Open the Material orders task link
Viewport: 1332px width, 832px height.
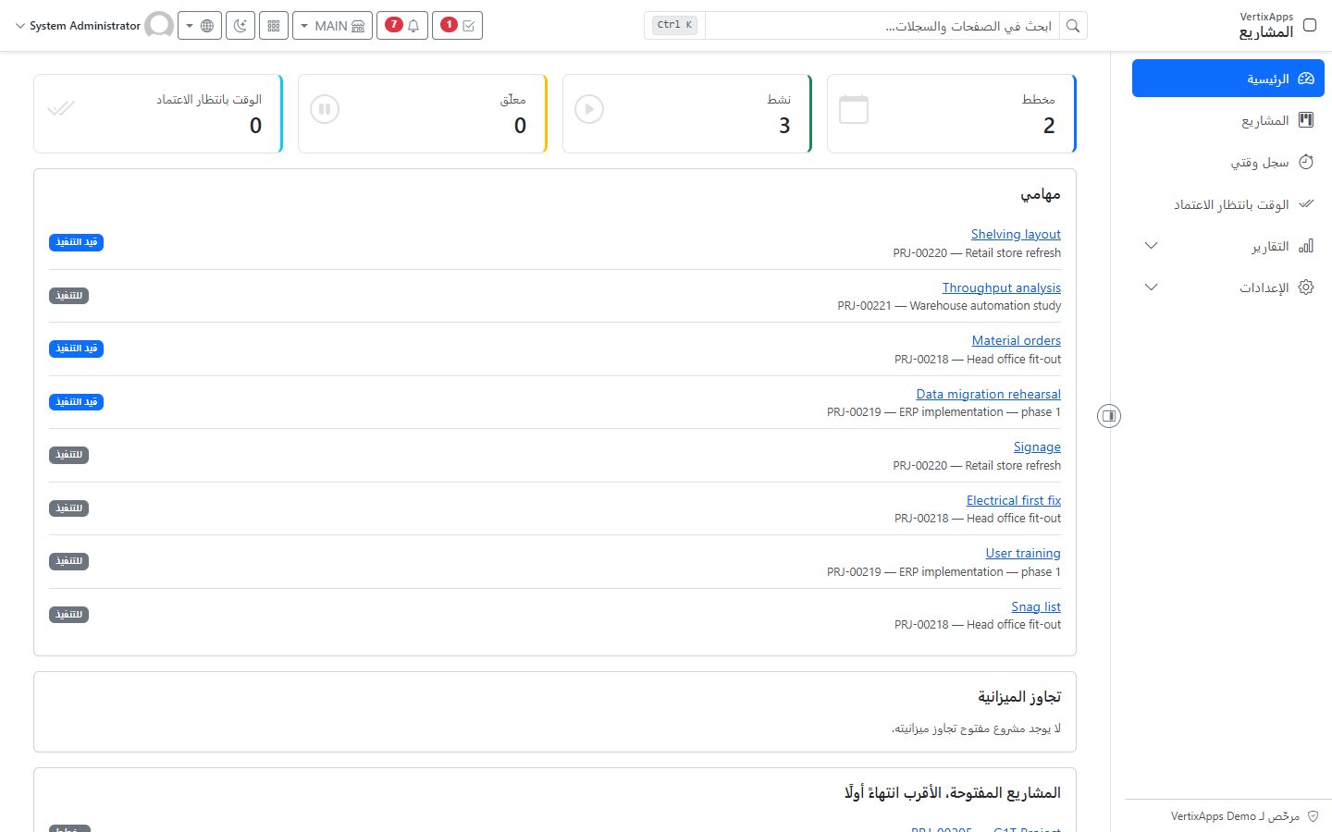(1017, 340)
